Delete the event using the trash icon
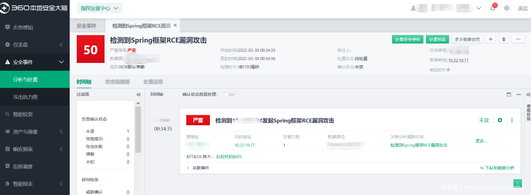 click(x=504, y=39)
